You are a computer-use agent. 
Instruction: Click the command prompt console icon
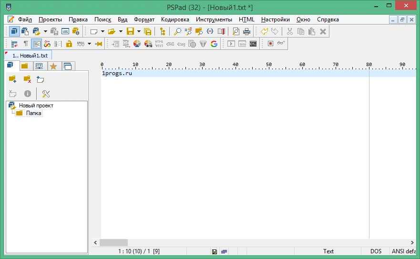(253, 44)
